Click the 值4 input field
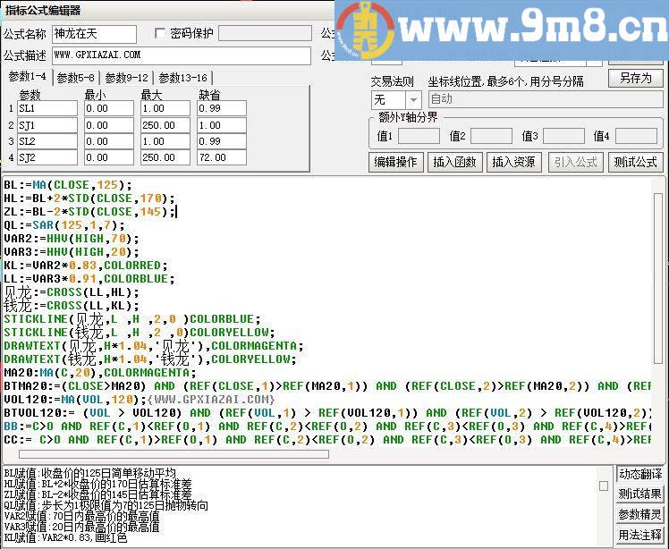The image size is (669, 549). [x=636, y=137]
